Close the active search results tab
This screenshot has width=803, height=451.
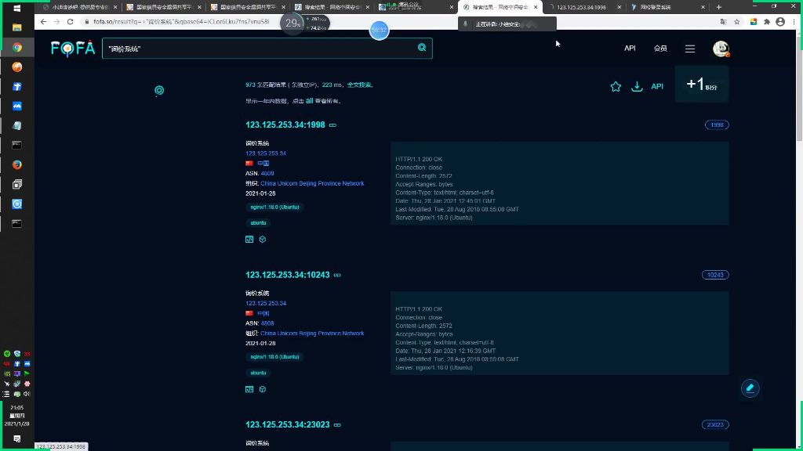[x=536, y=7]
